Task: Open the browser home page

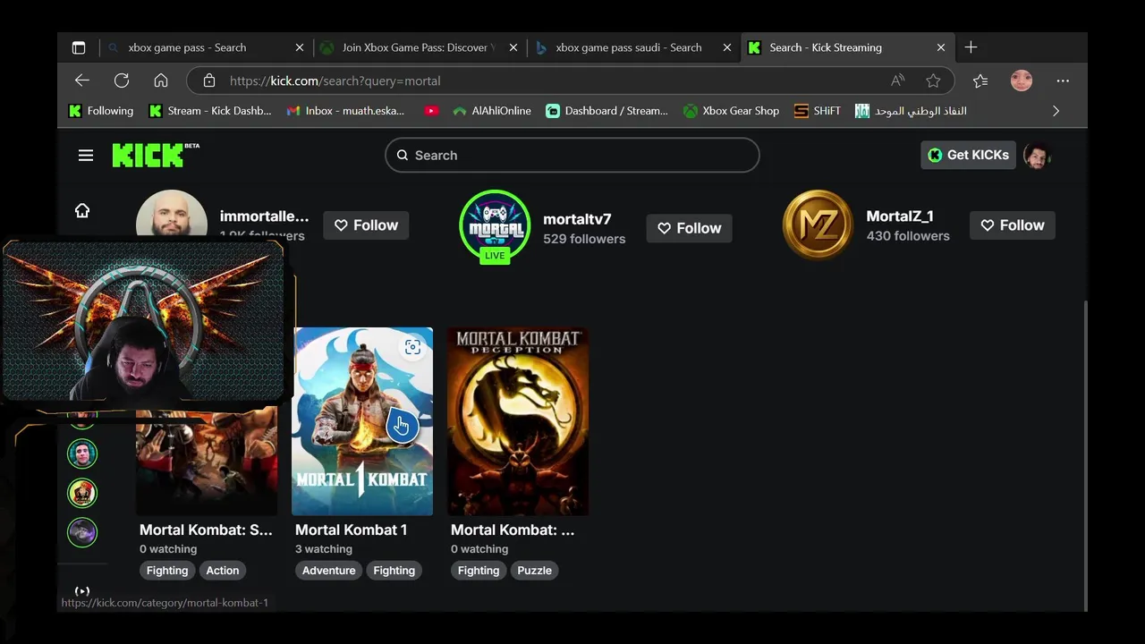Action: pyautogui.click(x=161, y=80)
